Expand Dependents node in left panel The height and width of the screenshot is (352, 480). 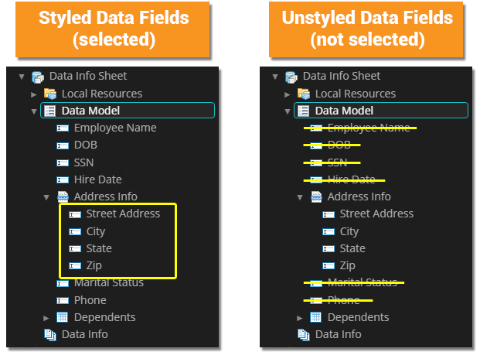click(46, 317)
